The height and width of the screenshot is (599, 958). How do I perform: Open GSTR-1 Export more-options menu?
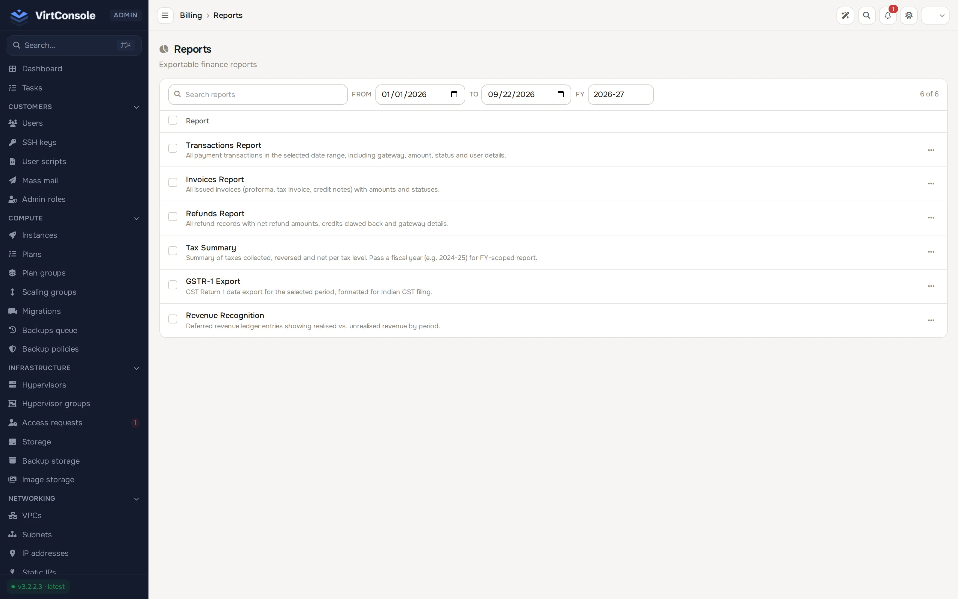coord(931,286)
